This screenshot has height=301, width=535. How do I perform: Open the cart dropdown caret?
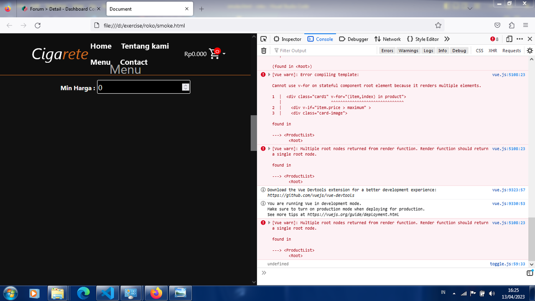pyautogui.click(x=224, y=54)
